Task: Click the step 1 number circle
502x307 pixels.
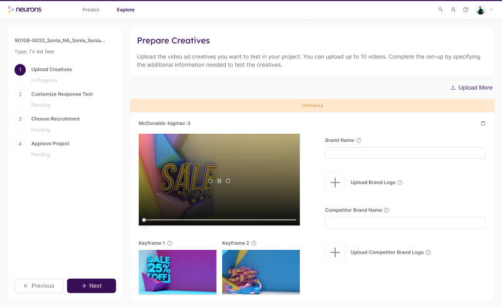Action: pyautogui.click(x=20, y=70)
